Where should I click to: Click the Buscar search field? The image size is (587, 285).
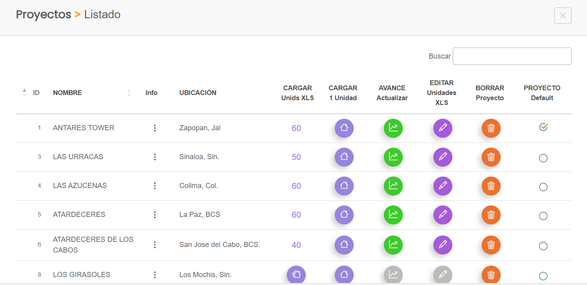coord(512,56)
